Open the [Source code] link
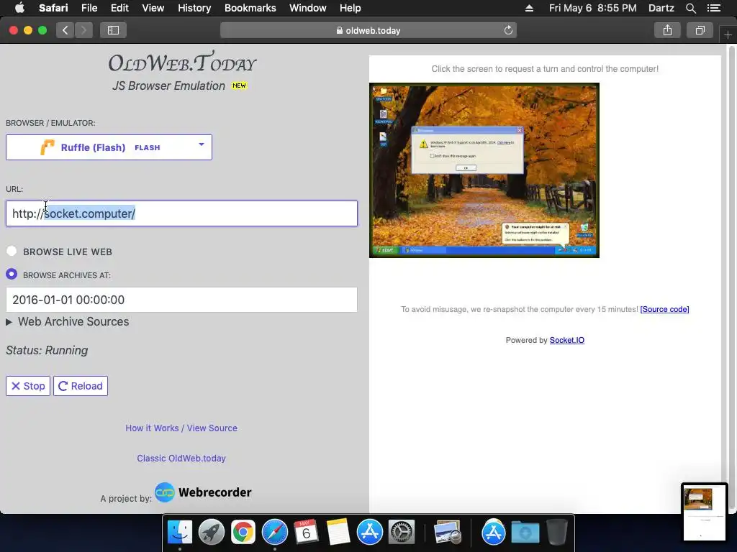The width and height of the screenshot is (737, 552). point(664,309)
